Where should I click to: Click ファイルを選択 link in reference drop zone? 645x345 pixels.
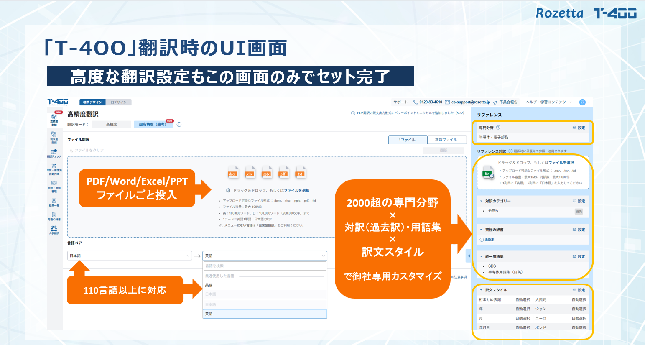(x=561, y=163)
